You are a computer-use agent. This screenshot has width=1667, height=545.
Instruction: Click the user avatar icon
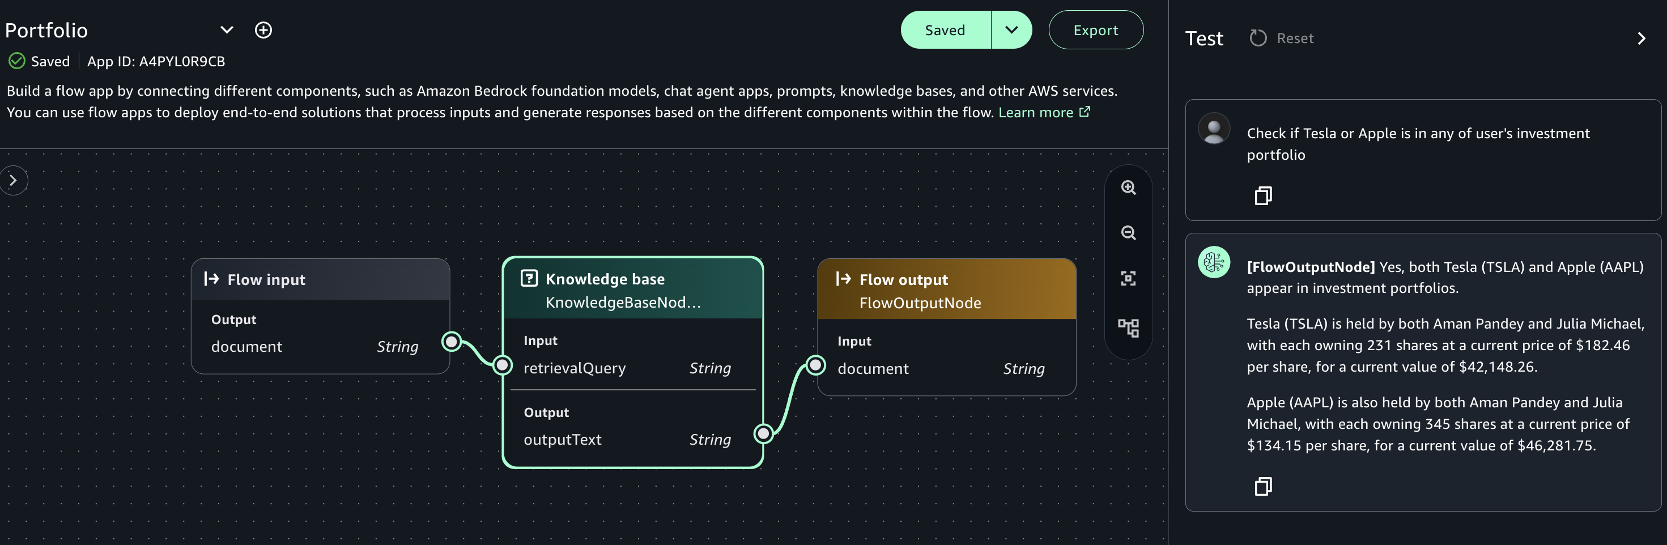coord(1214,128)
